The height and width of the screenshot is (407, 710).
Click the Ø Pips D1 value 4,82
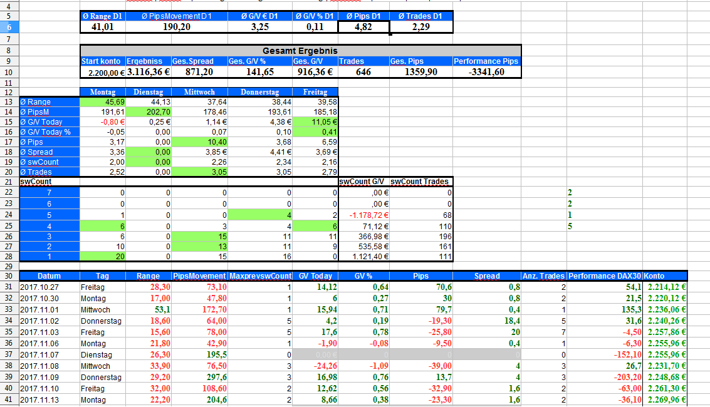pyautogui.click(x=363, y=27)
